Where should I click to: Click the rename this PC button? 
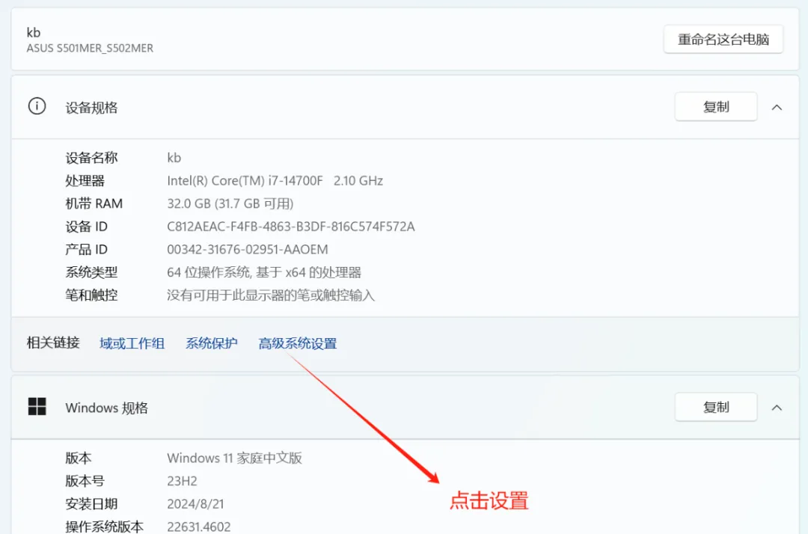723,39
